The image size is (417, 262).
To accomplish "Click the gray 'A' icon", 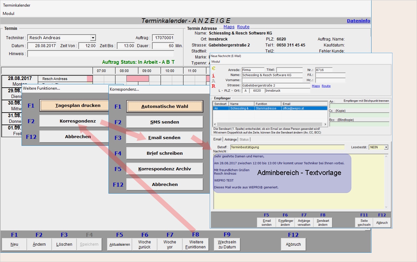I will pos(213,81).
